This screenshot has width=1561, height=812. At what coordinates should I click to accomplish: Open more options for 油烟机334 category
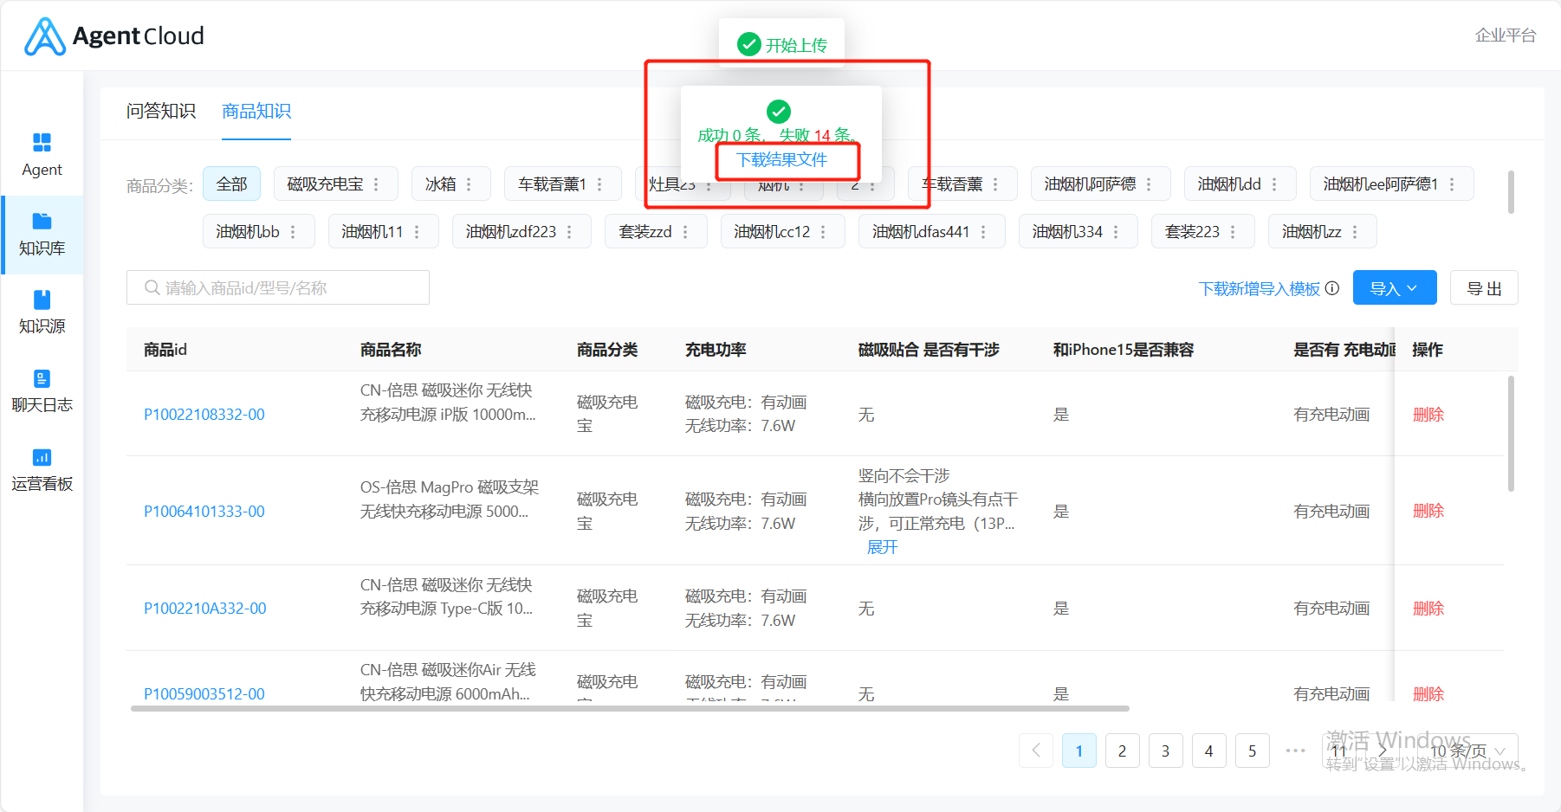(x=1116, y=232)
